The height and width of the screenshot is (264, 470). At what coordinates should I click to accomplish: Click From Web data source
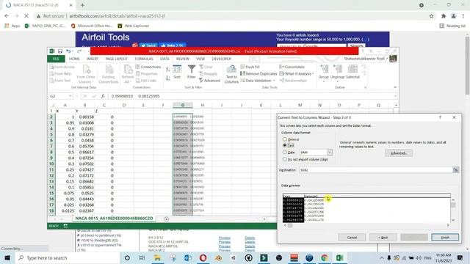[60, 73]
